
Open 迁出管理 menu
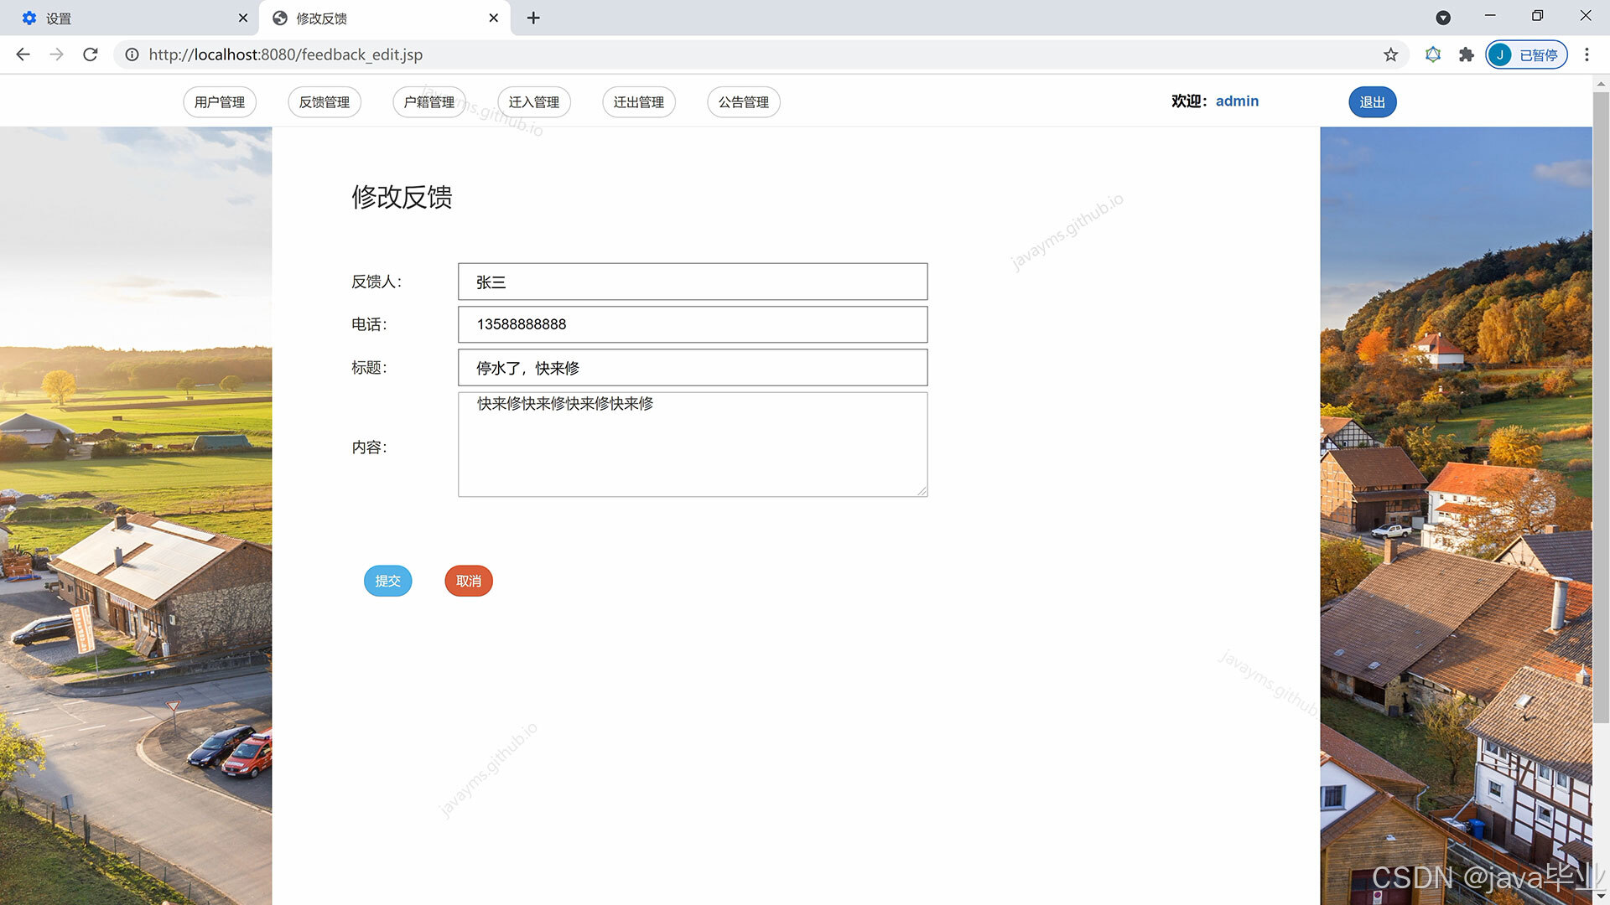(639, 102)
